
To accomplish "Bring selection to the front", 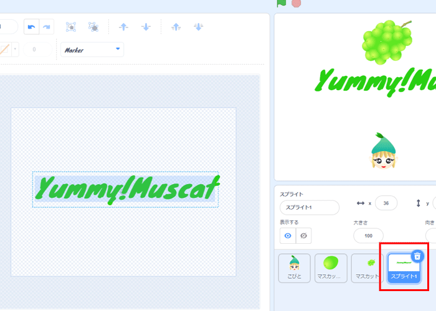I will [176, 27].
